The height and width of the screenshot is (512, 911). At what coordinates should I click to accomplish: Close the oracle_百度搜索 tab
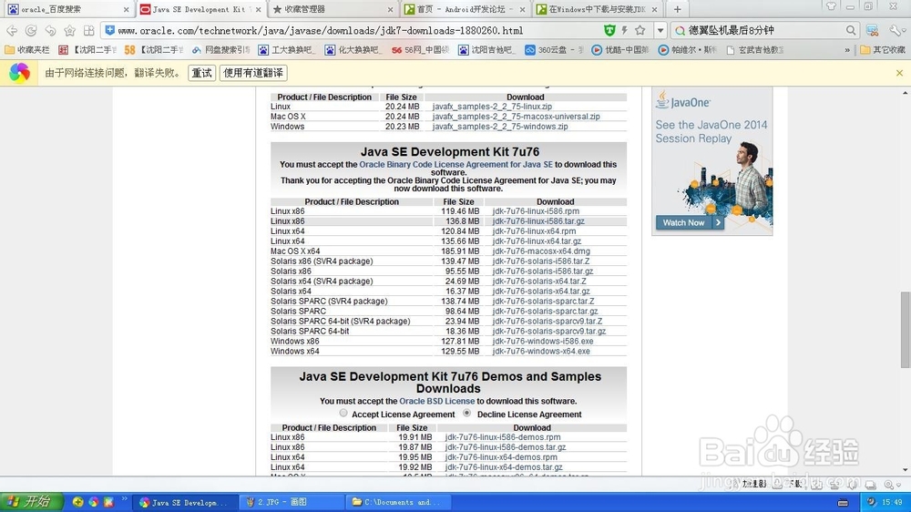[126, 9]
